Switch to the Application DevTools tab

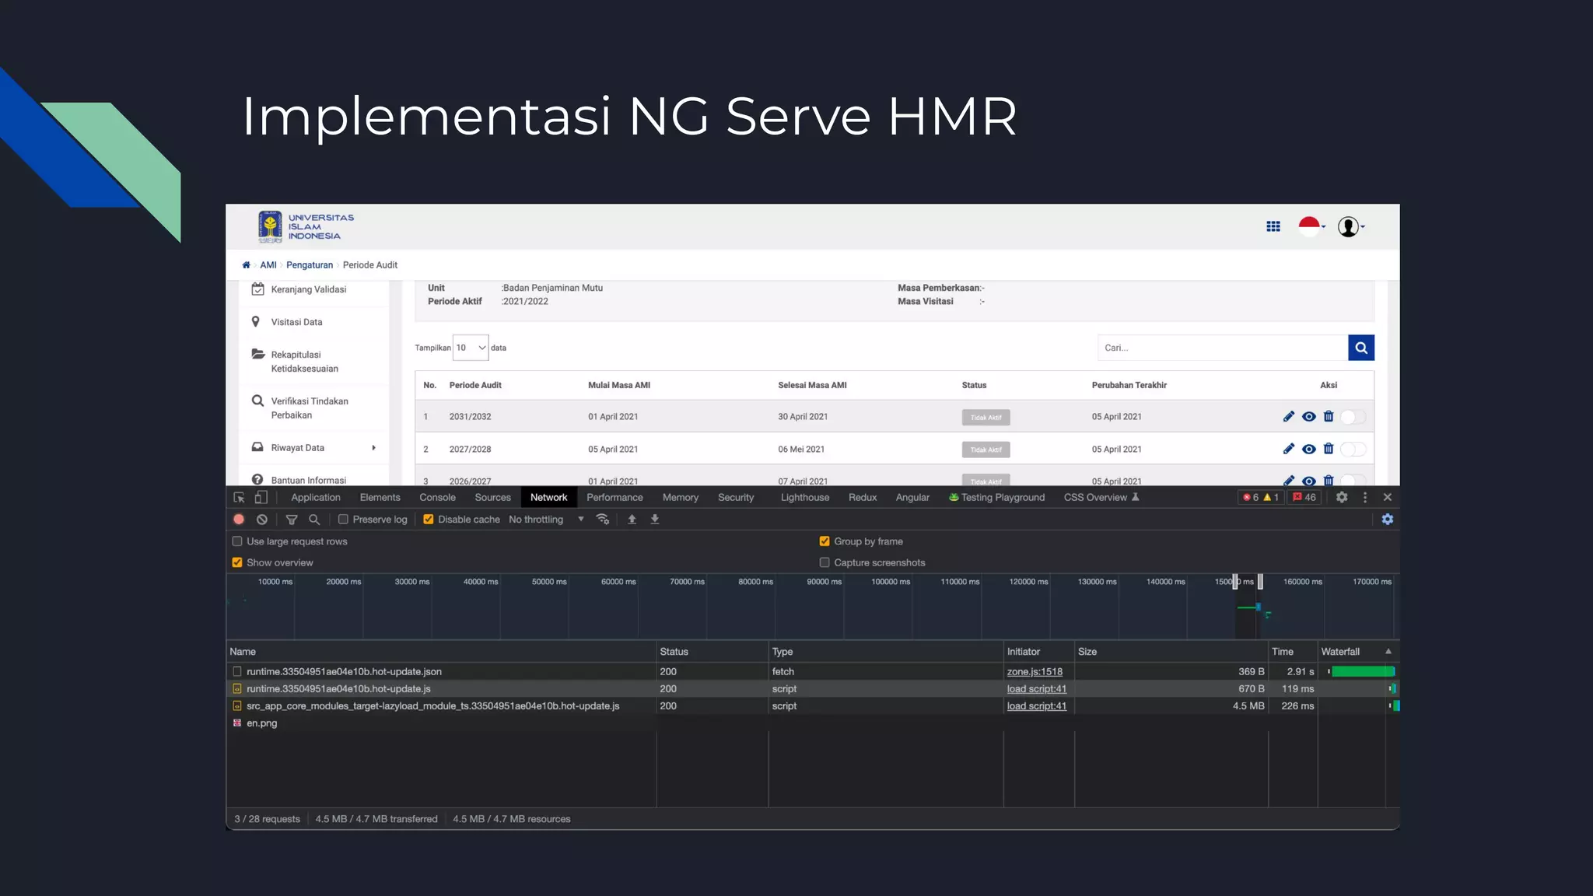click(316, 498)
